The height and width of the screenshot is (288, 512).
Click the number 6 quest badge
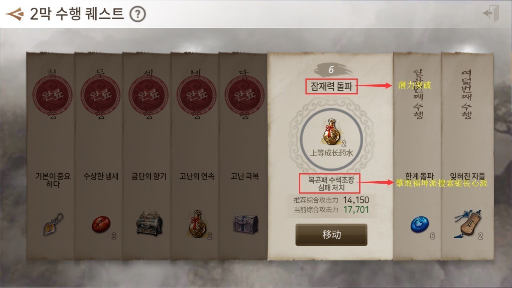pyautogui.click(x=331, y=70)
